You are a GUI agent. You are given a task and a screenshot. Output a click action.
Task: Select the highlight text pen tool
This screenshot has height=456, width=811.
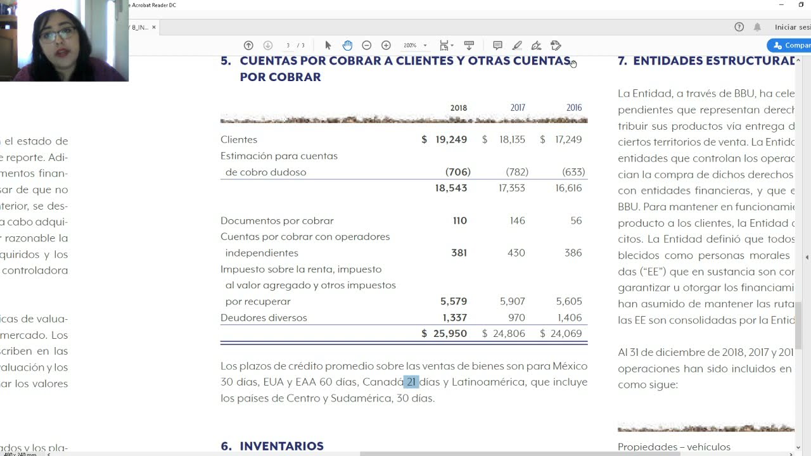pos(517,46)
